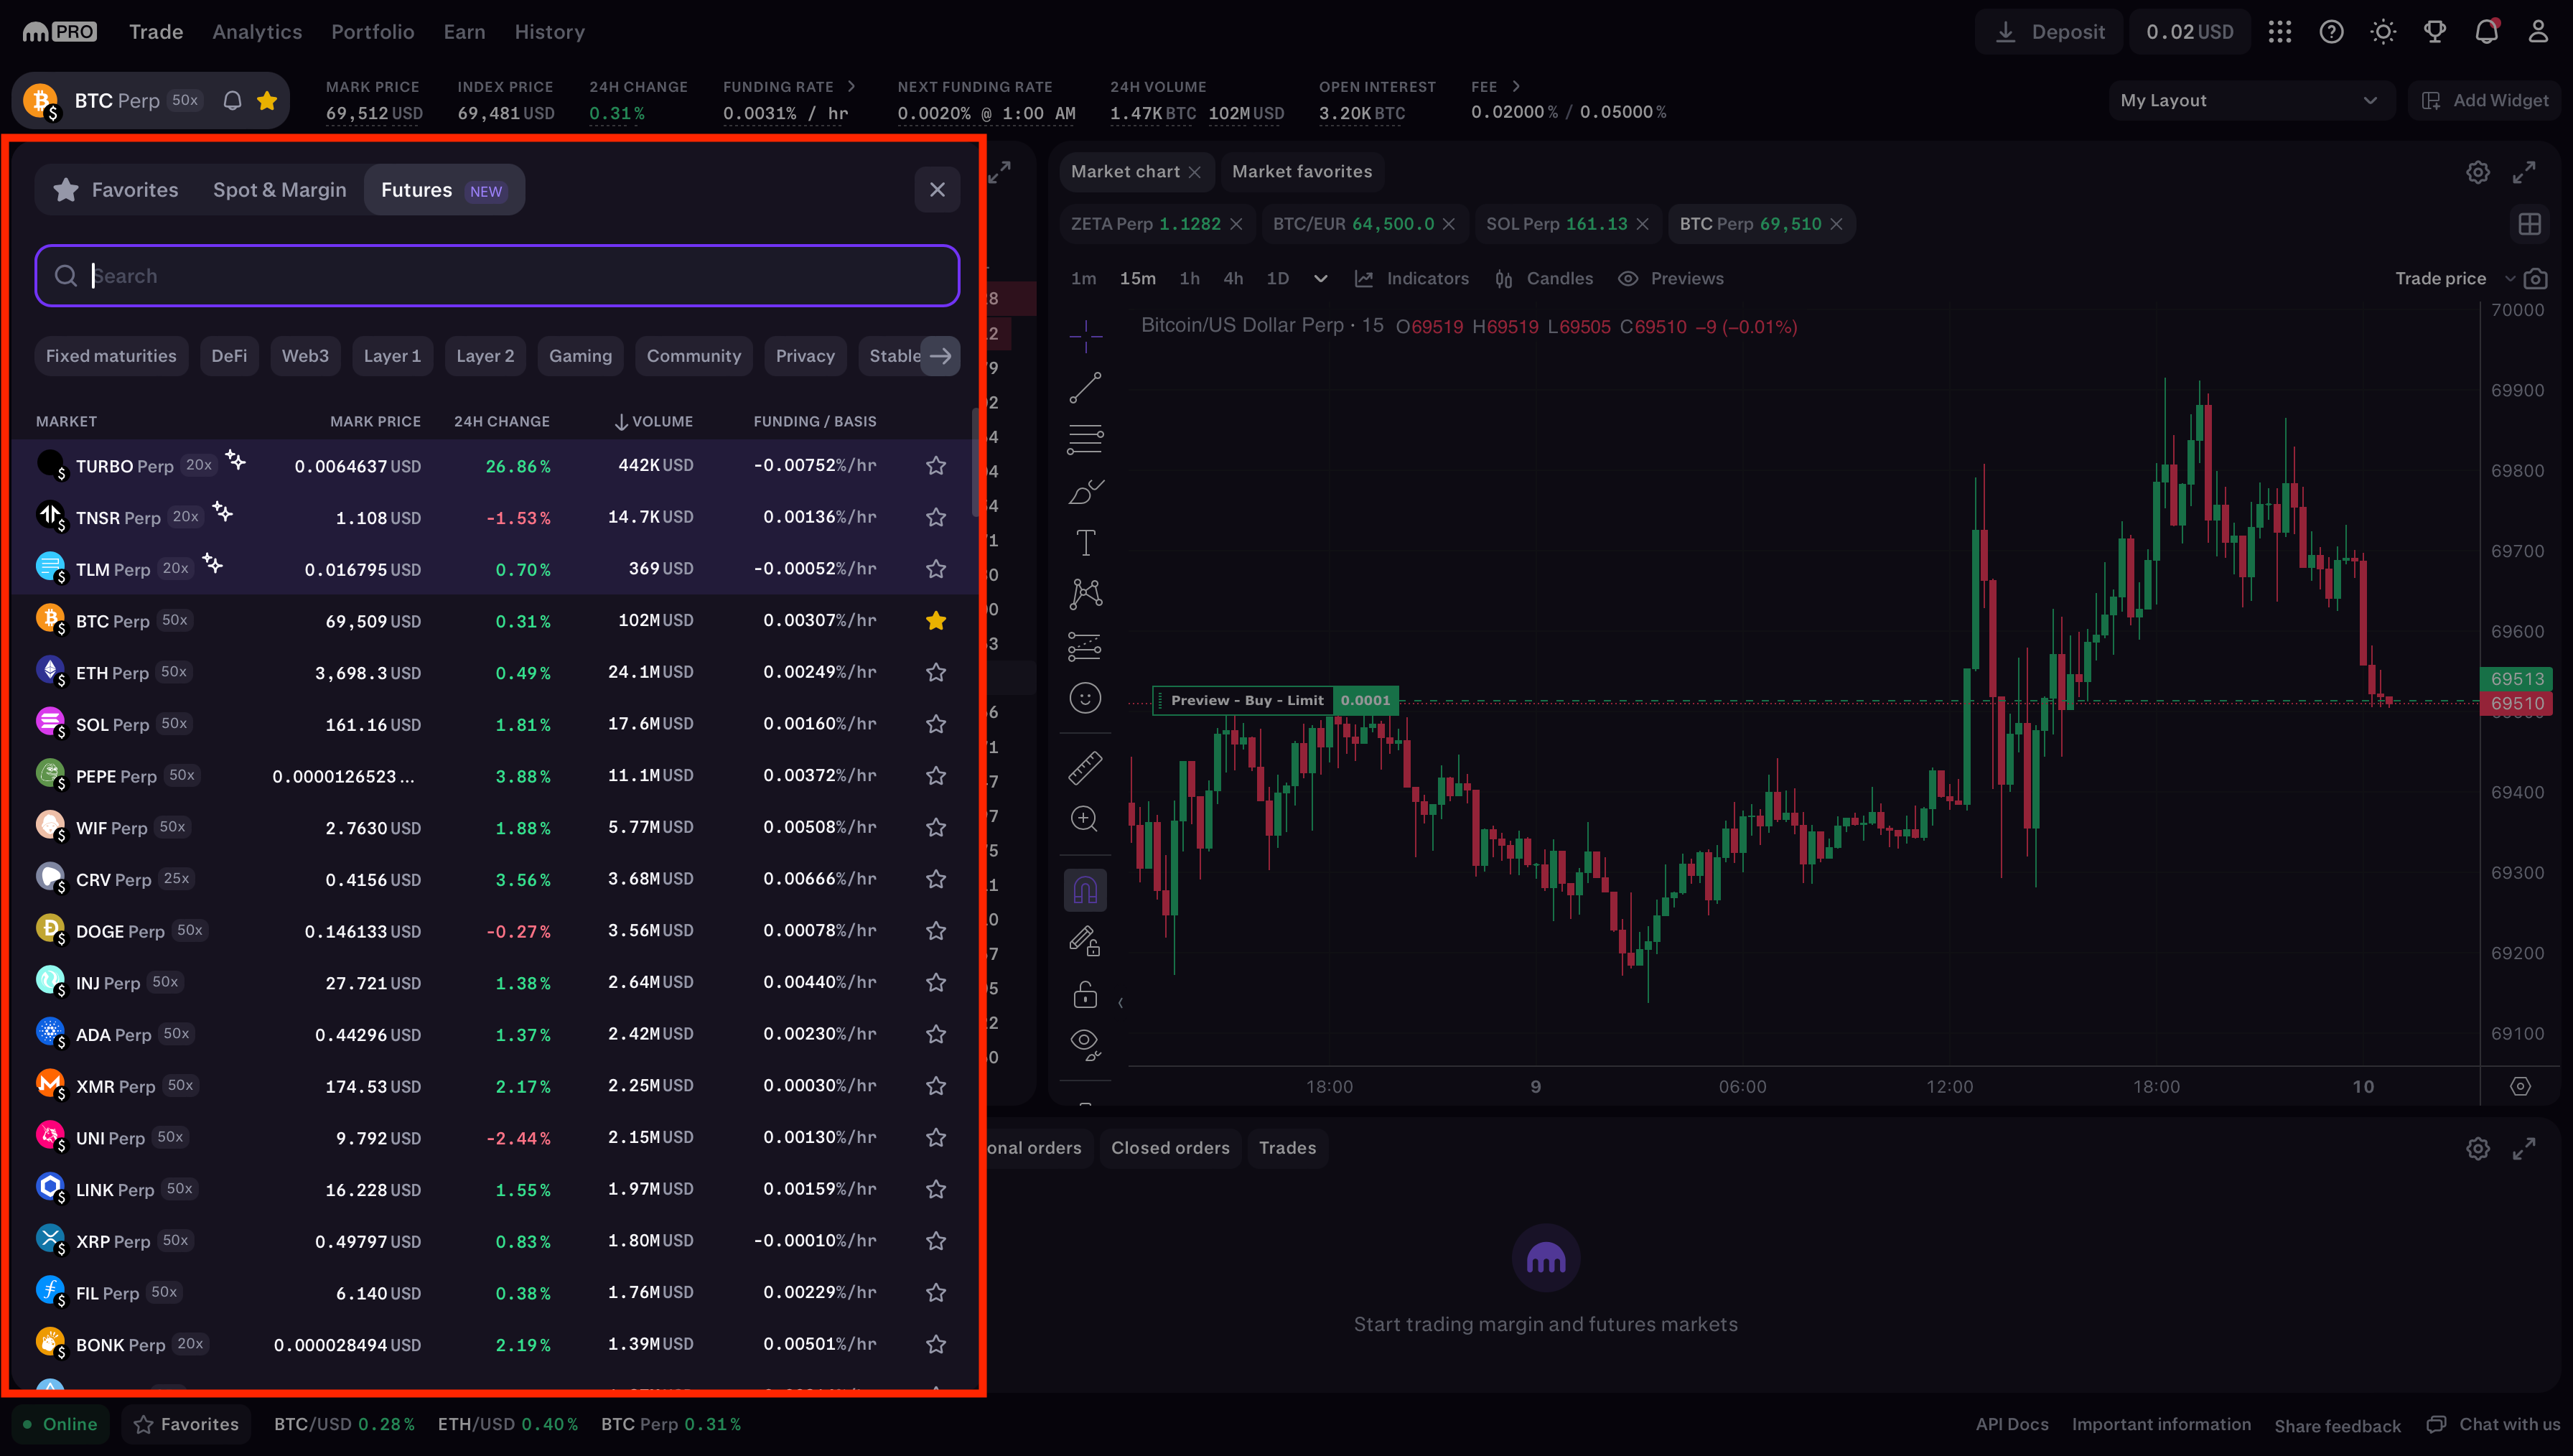Open the Portfolio menu
This screenshot has height=1456, width=2573.
tap(373, 32)
